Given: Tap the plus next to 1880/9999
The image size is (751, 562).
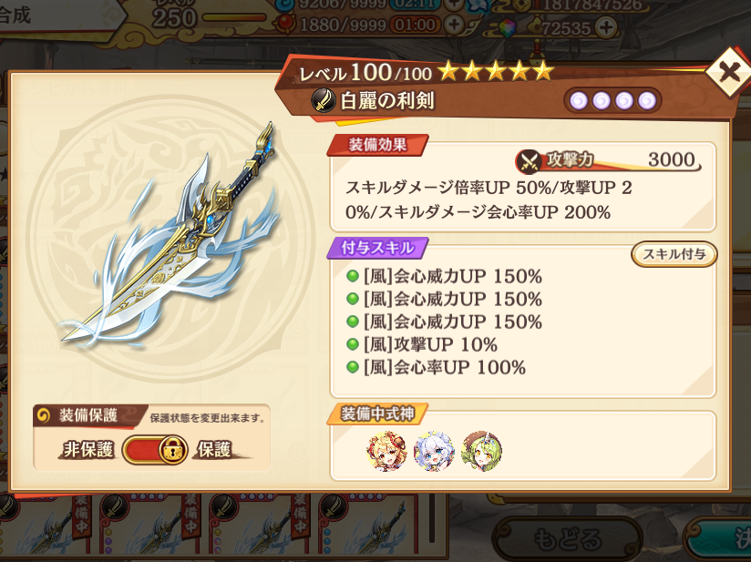Looking at the screenshot, I should tap(454, 24).
